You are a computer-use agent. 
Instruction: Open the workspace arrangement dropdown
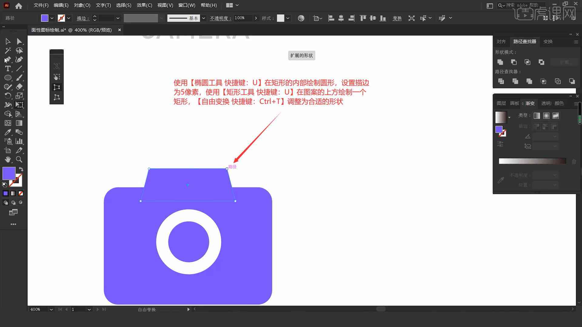pos(232,5)
